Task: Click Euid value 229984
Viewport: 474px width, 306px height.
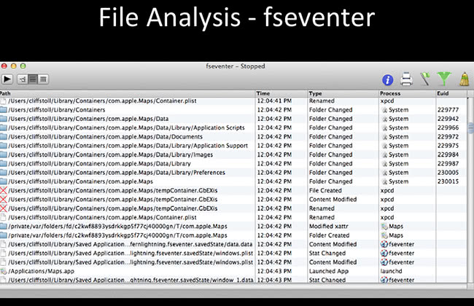Action: pos(448,154)
